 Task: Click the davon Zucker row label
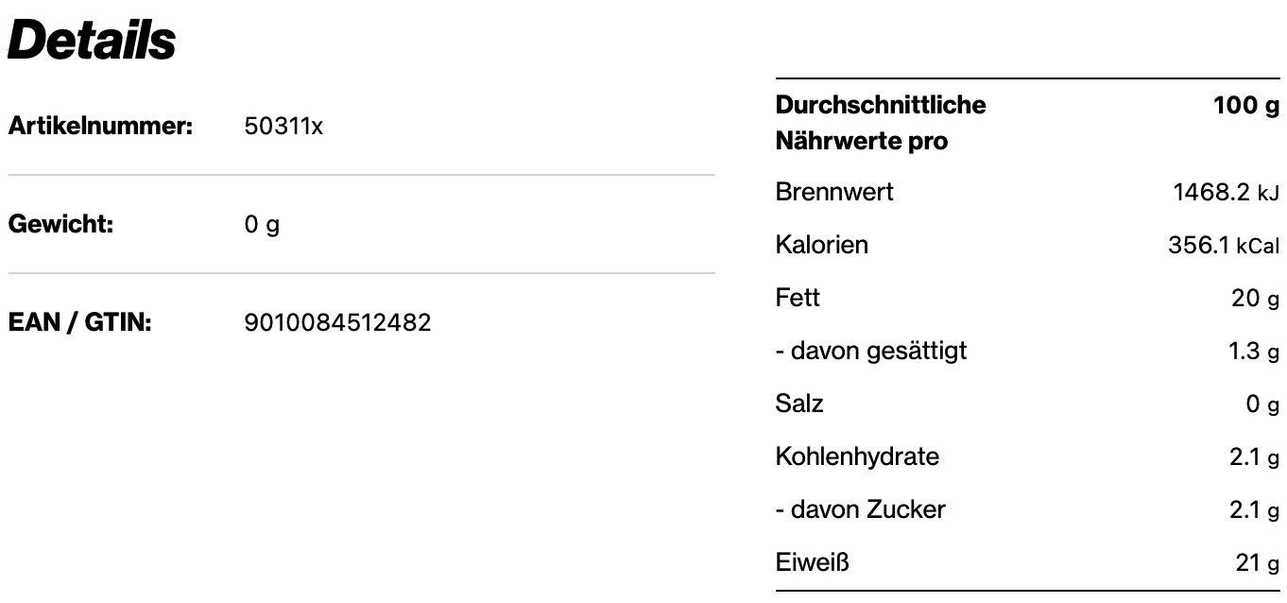[x=860, y=510]
